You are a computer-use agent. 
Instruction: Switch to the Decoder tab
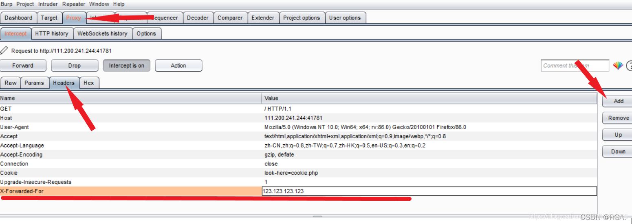[x=198, y=18]
